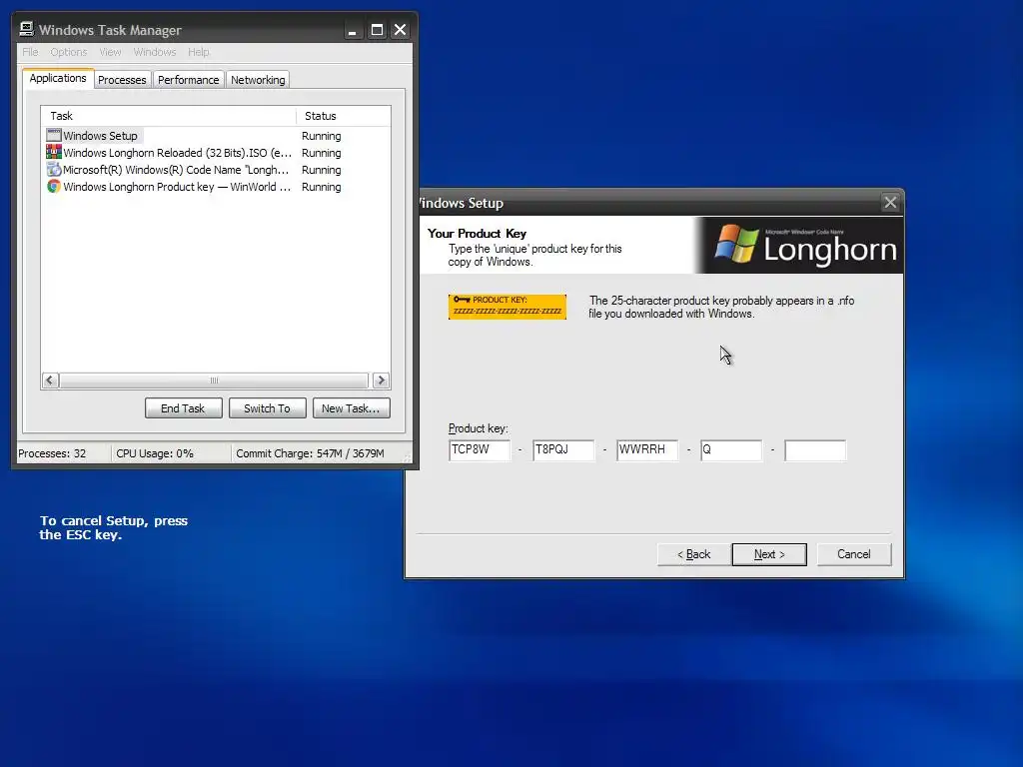Open the Windows menu in Task Manager
The width and height of the screenshot is (1023, 767).
coord(155,52)
